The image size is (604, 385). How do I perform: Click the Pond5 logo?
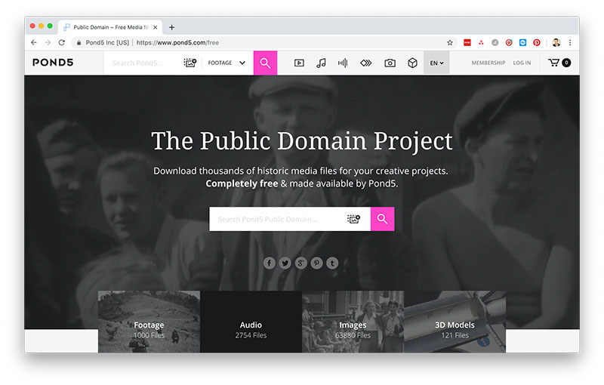(x=53, y=63)
